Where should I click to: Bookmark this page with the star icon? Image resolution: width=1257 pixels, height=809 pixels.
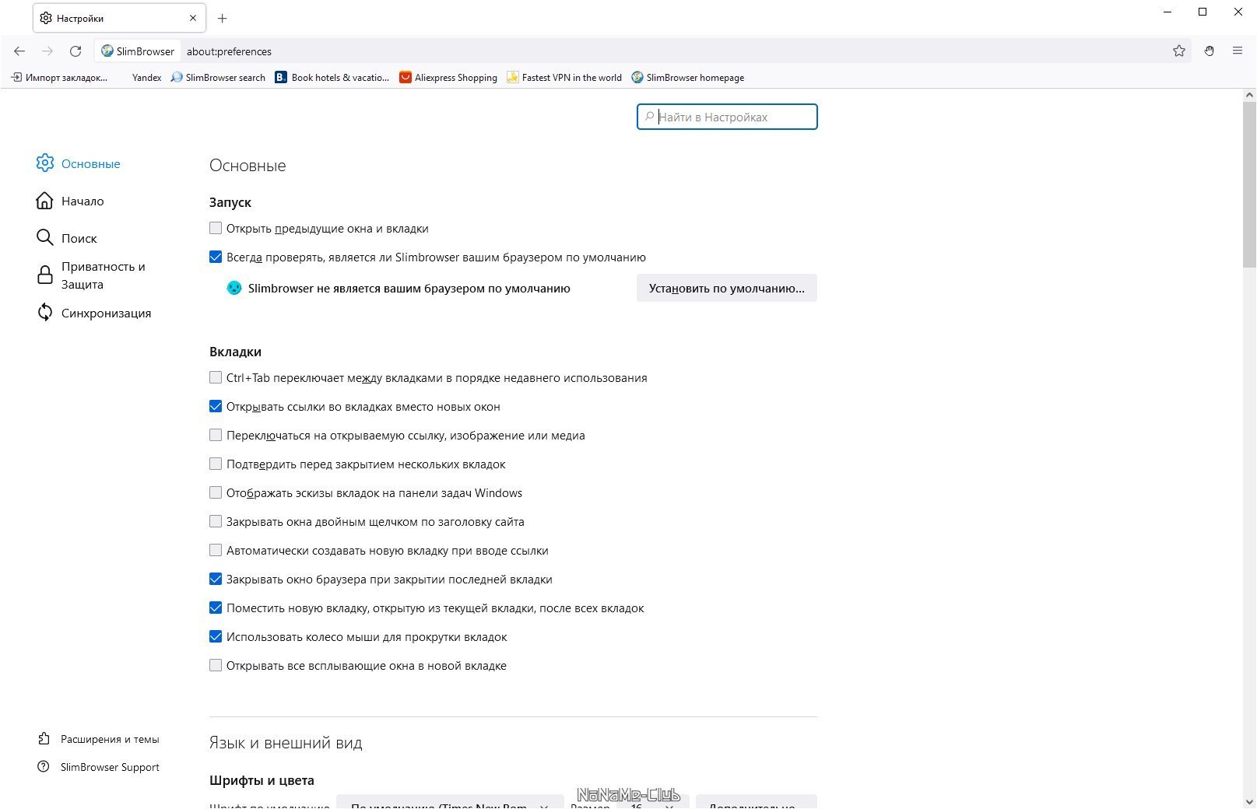[1179, 51]
